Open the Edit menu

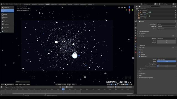coord(7,4)
